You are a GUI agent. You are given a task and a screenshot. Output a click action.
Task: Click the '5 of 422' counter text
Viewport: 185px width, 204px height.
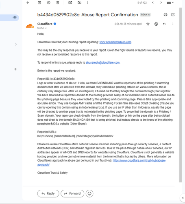(x=142, y=2)
